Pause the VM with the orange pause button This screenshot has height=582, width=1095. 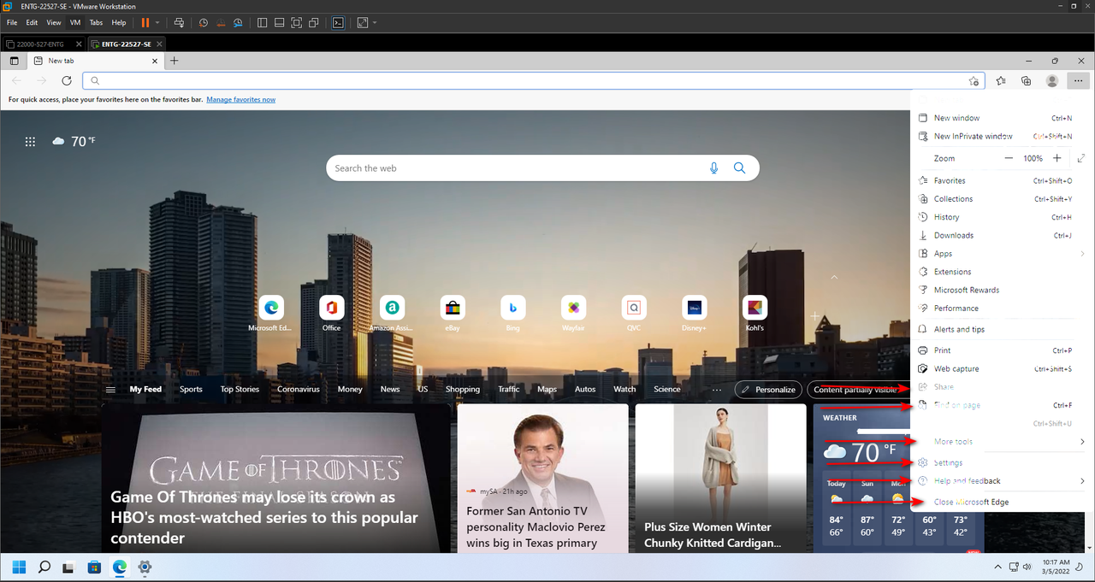[x=145, y=22]
